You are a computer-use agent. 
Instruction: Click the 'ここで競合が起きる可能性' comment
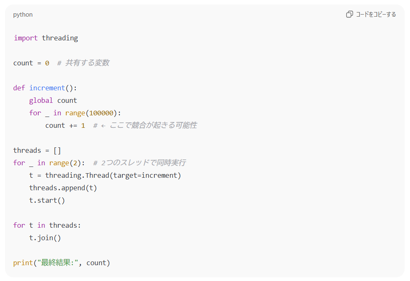(x=152, y=125)
